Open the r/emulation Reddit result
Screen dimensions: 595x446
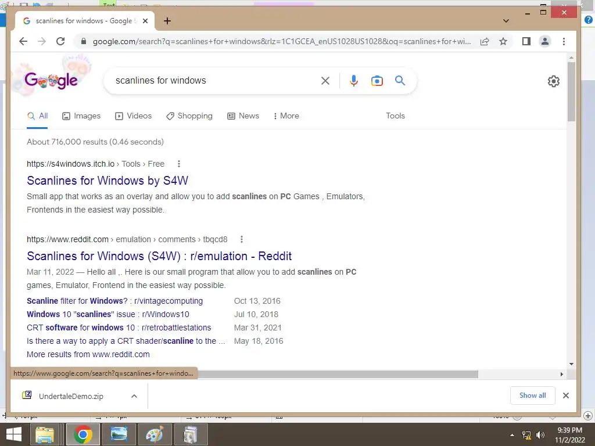pyautogui.click(x=159, y=256)
